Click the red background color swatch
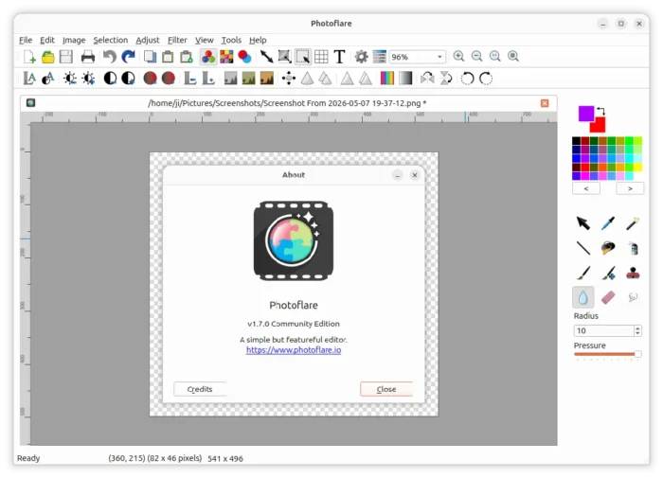 [600, 126]
